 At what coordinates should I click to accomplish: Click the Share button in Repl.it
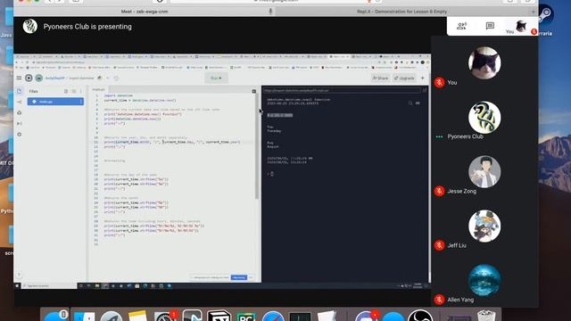(381, 78)
